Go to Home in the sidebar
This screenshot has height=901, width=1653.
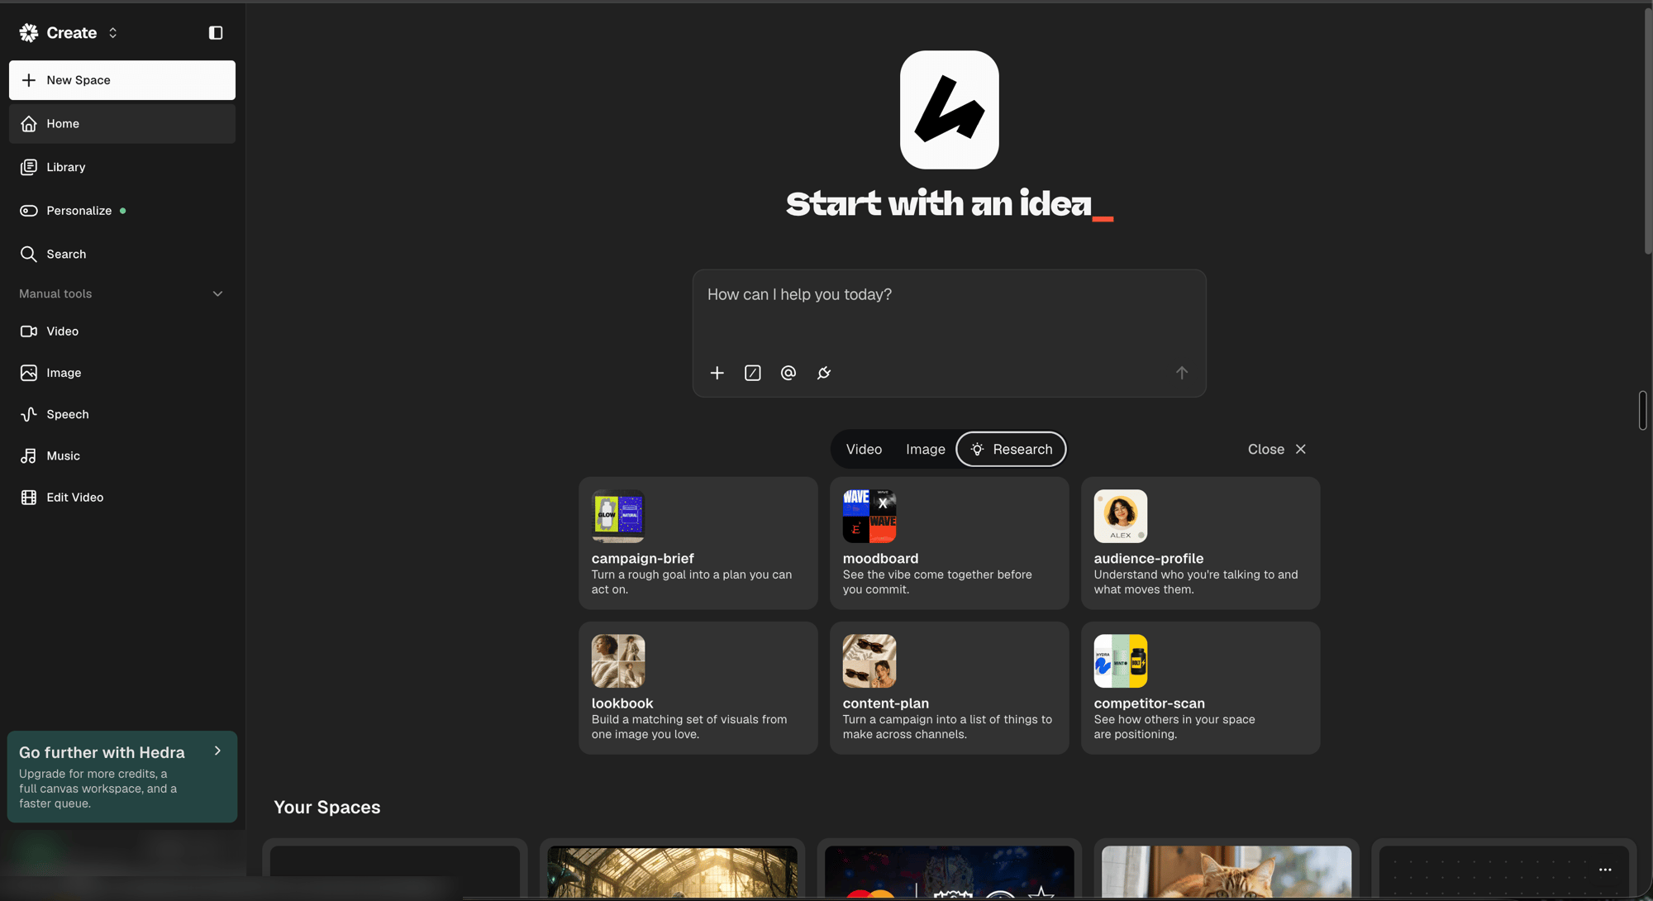pos(122,124)
